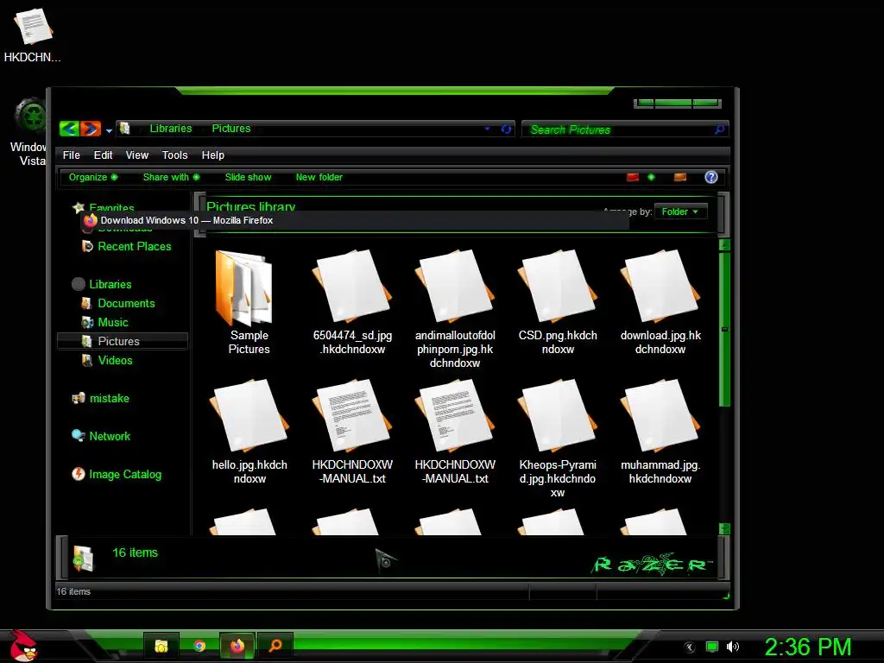
Task: Open the Arrange by Folder dropdown
Action: point(680,212)
